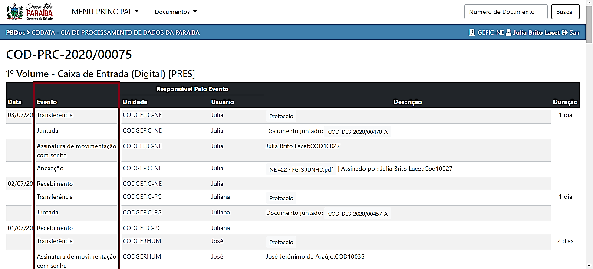This screenshot has height=269, width=593.
Task: Click the Sair logout icon
Action: coord(564,32)
